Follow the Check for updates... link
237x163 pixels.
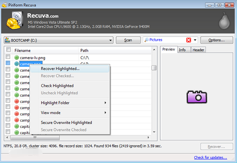click(x=211, y=157)
